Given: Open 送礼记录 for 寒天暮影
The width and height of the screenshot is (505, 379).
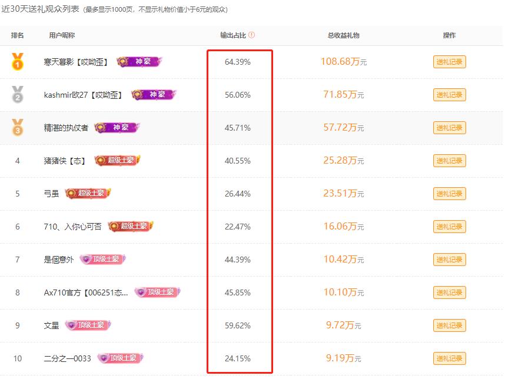Looking at the screenshot, I should coord(449,62).
